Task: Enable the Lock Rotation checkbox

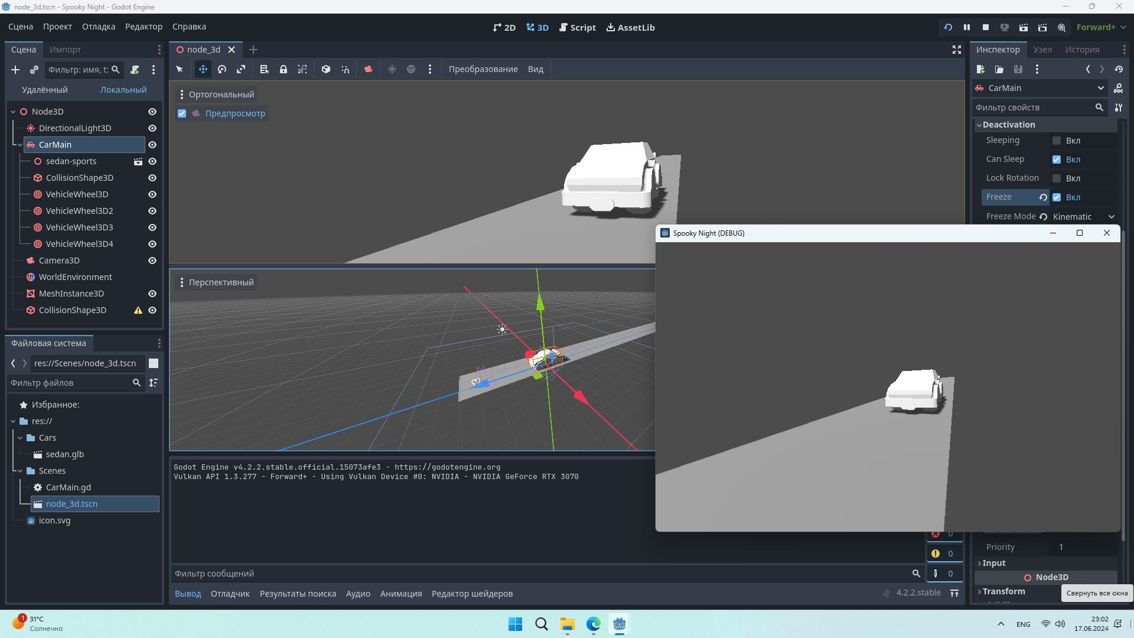Action: pos(1057,178)
